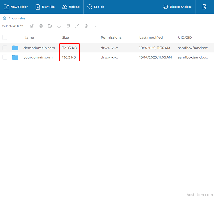Viewport: 214px width, 197px height.
Task: Toggle the select all checkbox in header
Action: [x=5, y=37]
